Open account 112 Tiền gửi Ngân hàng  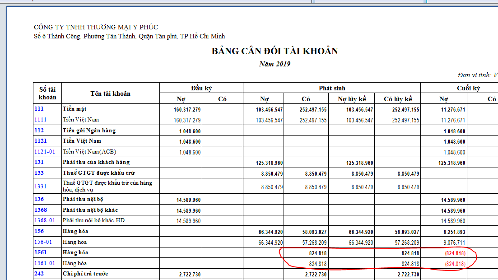(38, 131)
